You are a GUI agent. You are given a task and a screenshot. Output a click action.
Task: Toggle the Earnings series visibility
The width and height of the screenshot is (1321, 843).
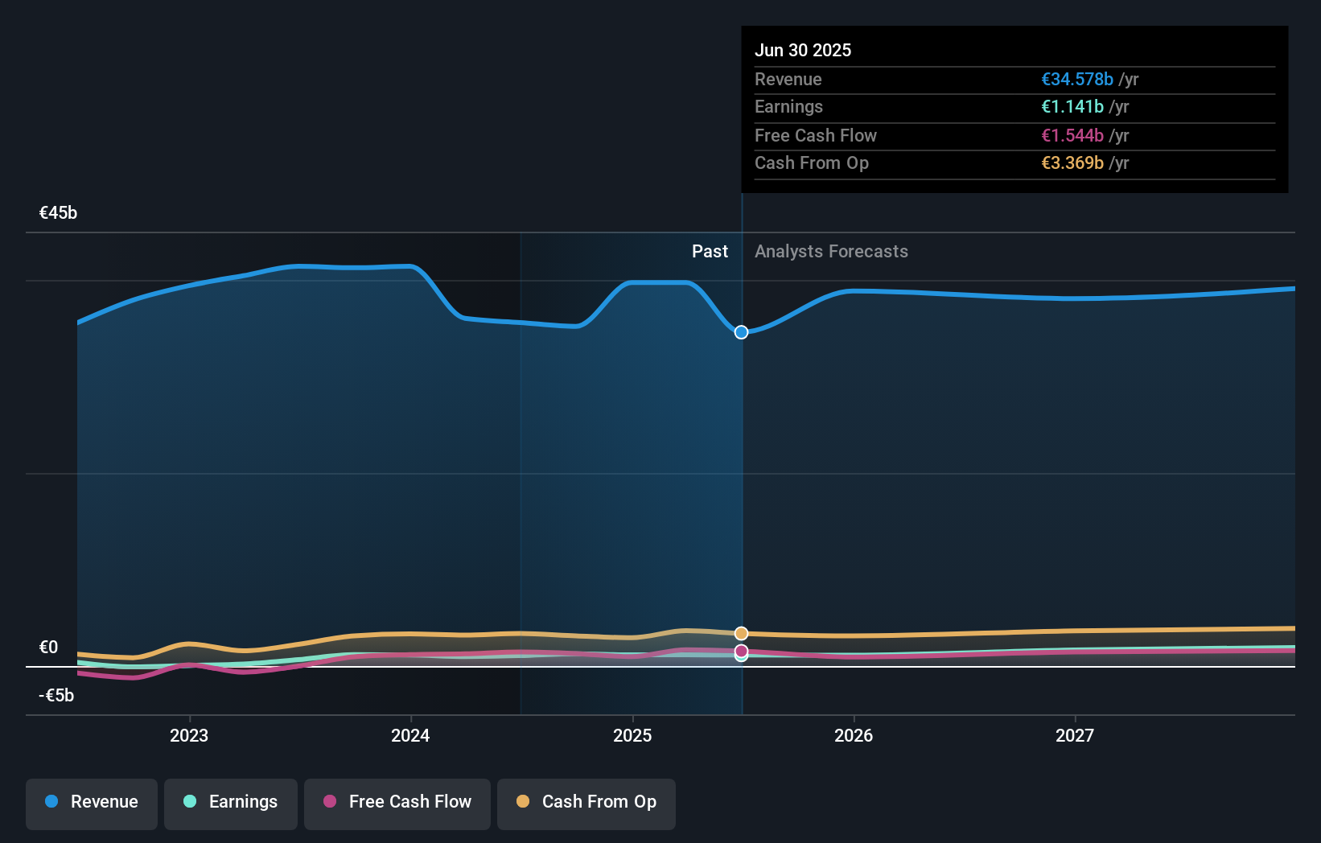pyautogui.click(x=230, y=802)
